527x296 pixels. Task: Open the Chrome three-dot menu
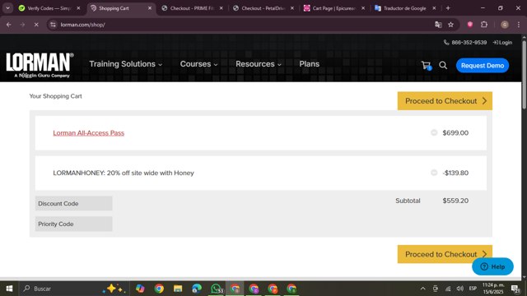coord(518,25)
